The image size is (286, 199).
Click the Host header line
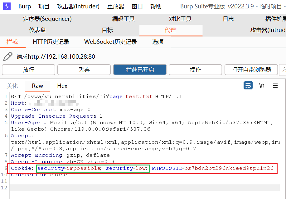click(45, 103)
